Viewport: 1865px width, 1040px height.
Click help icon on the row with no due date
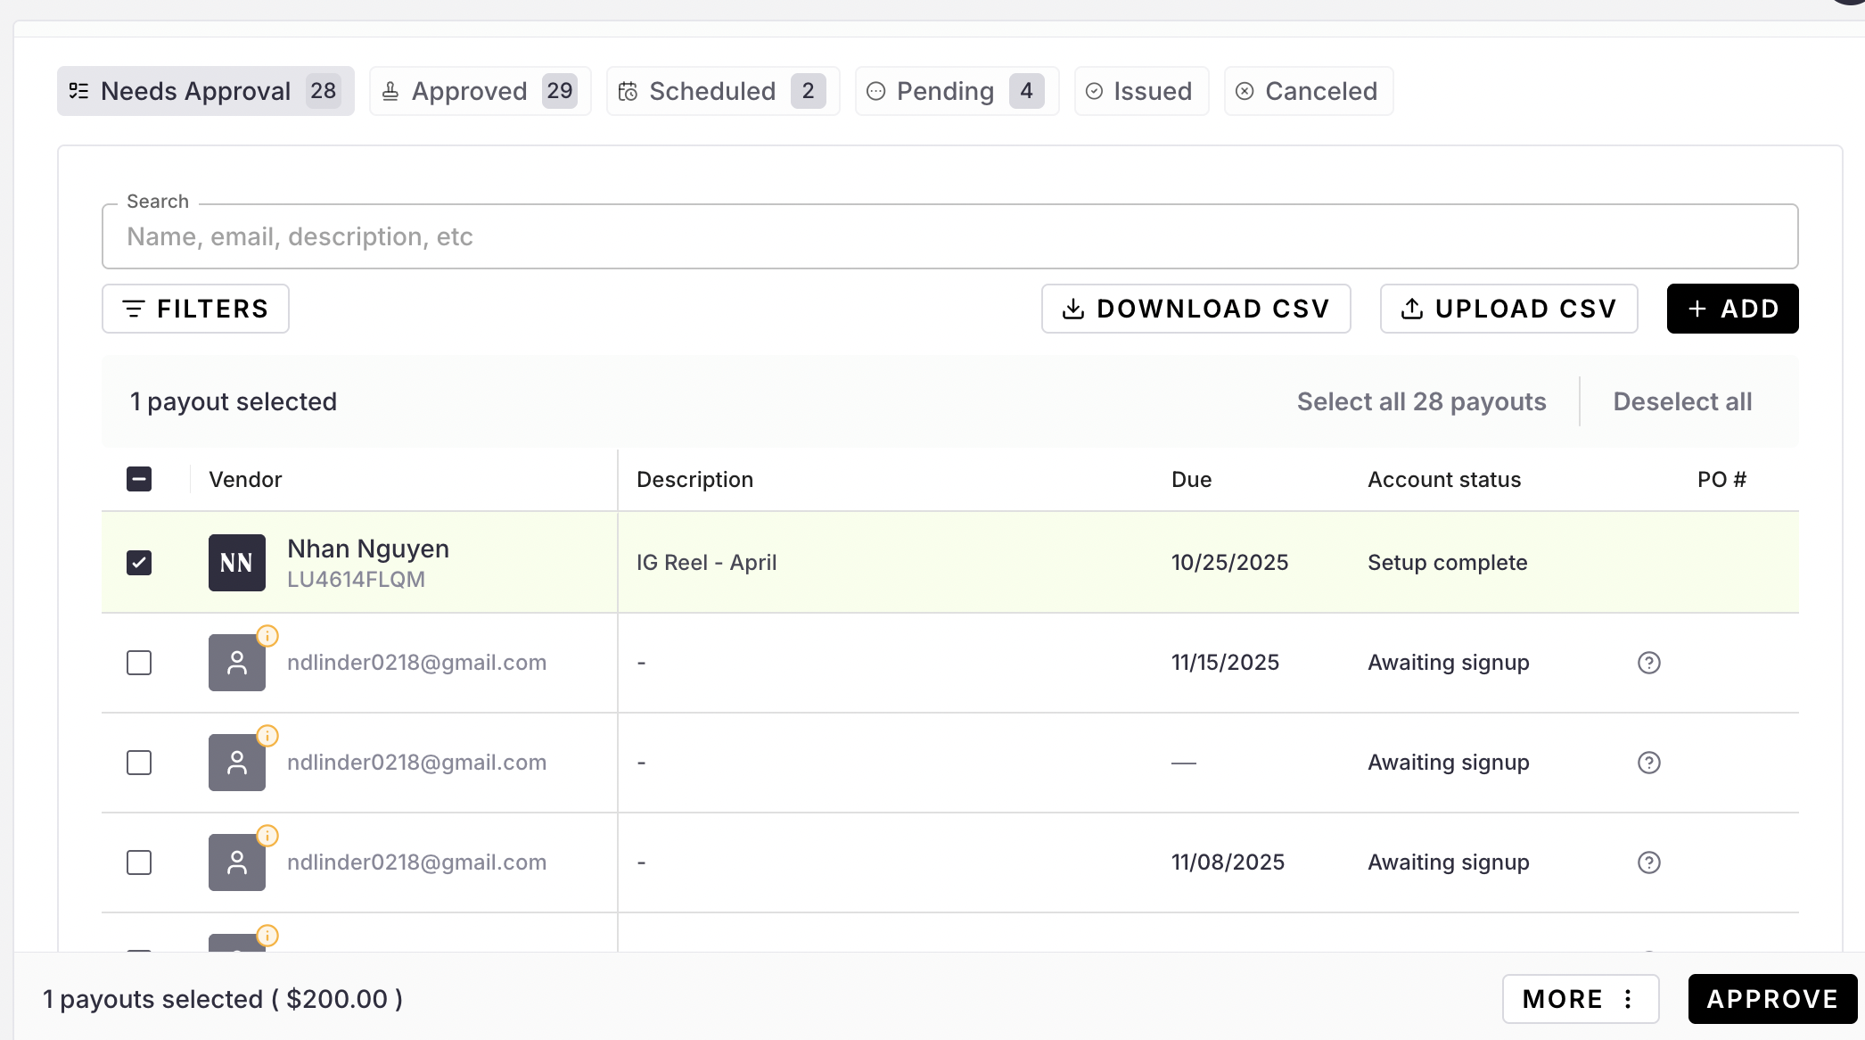click(1648, 763)
